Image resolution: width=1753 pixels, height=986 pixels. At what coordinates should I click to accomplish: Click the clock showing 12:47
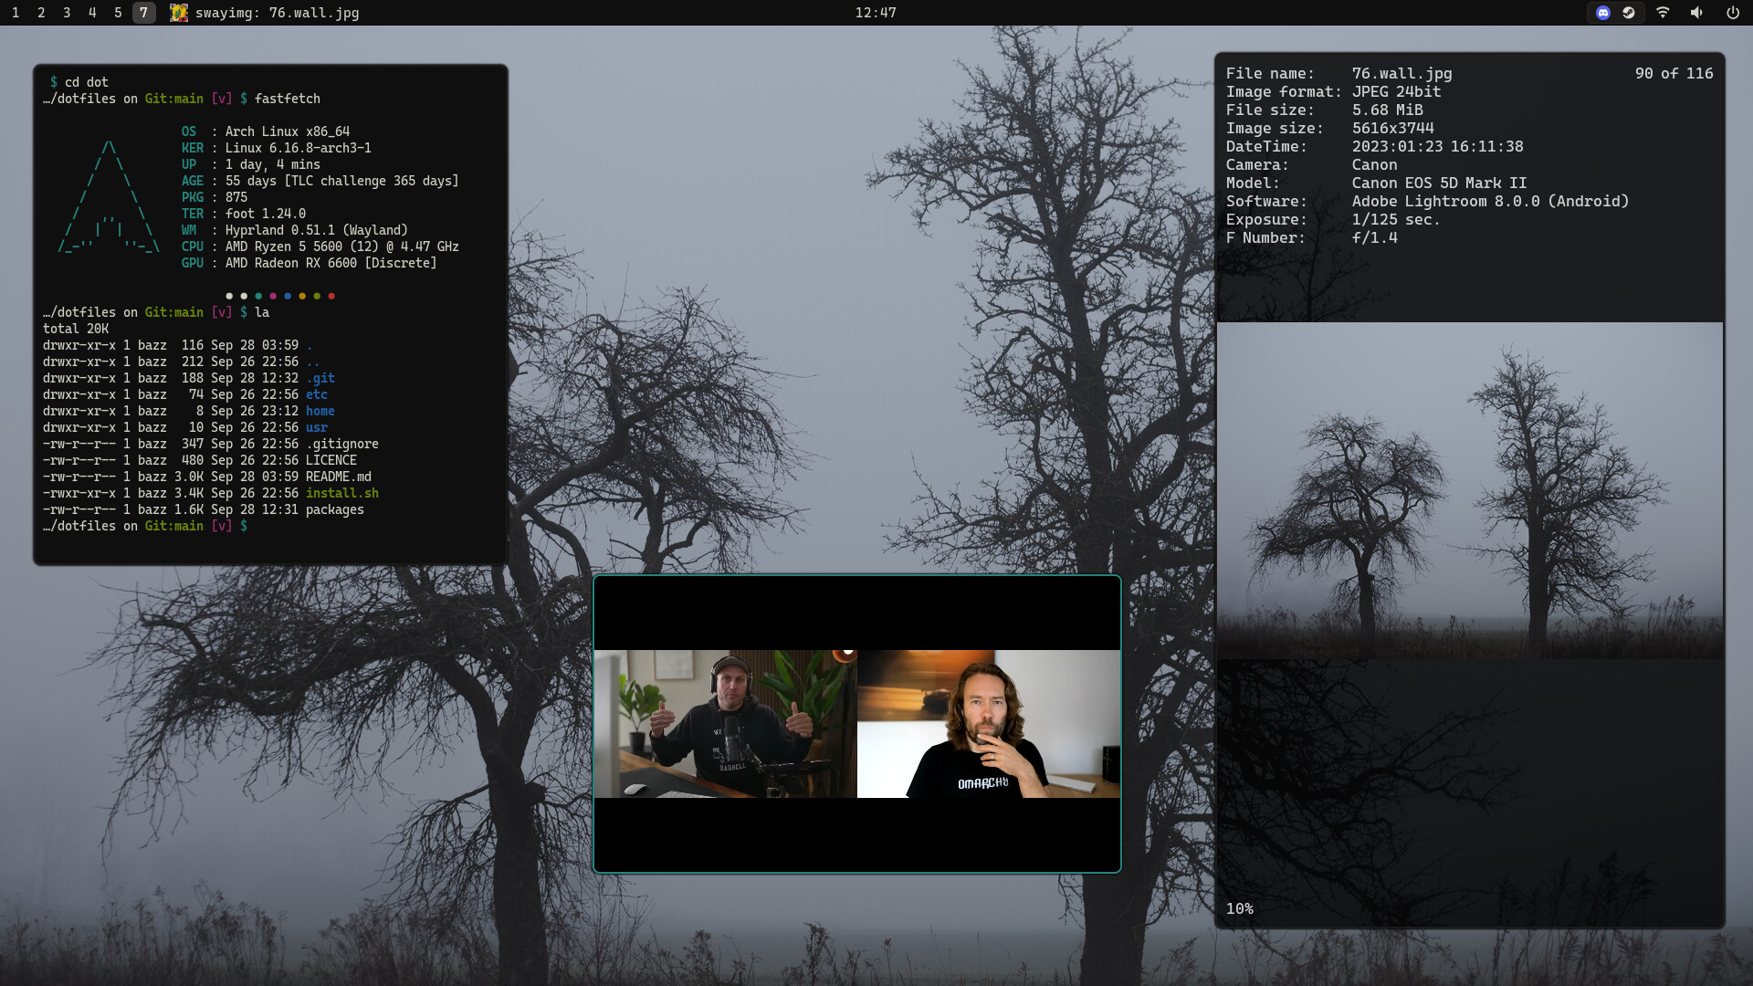(875, 13)
